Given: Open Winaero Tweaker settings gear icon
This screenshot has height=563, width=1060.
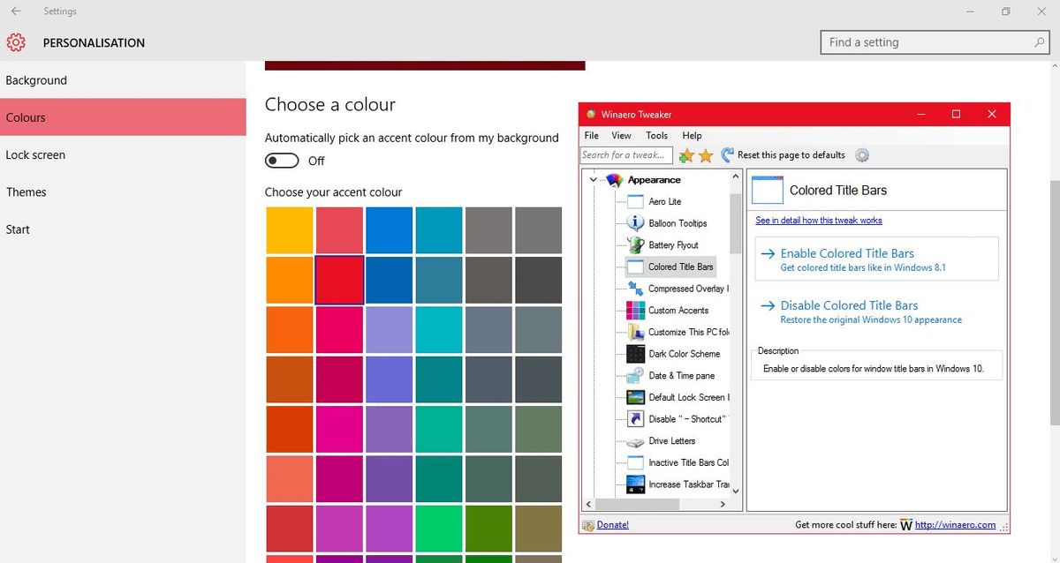Looking at the screenshot, I should point(862,155).
